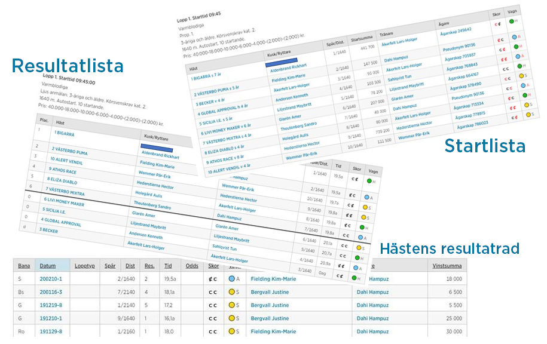
Task: Click the yellow S wagon icon in row 191210-1
Action: 230,318
